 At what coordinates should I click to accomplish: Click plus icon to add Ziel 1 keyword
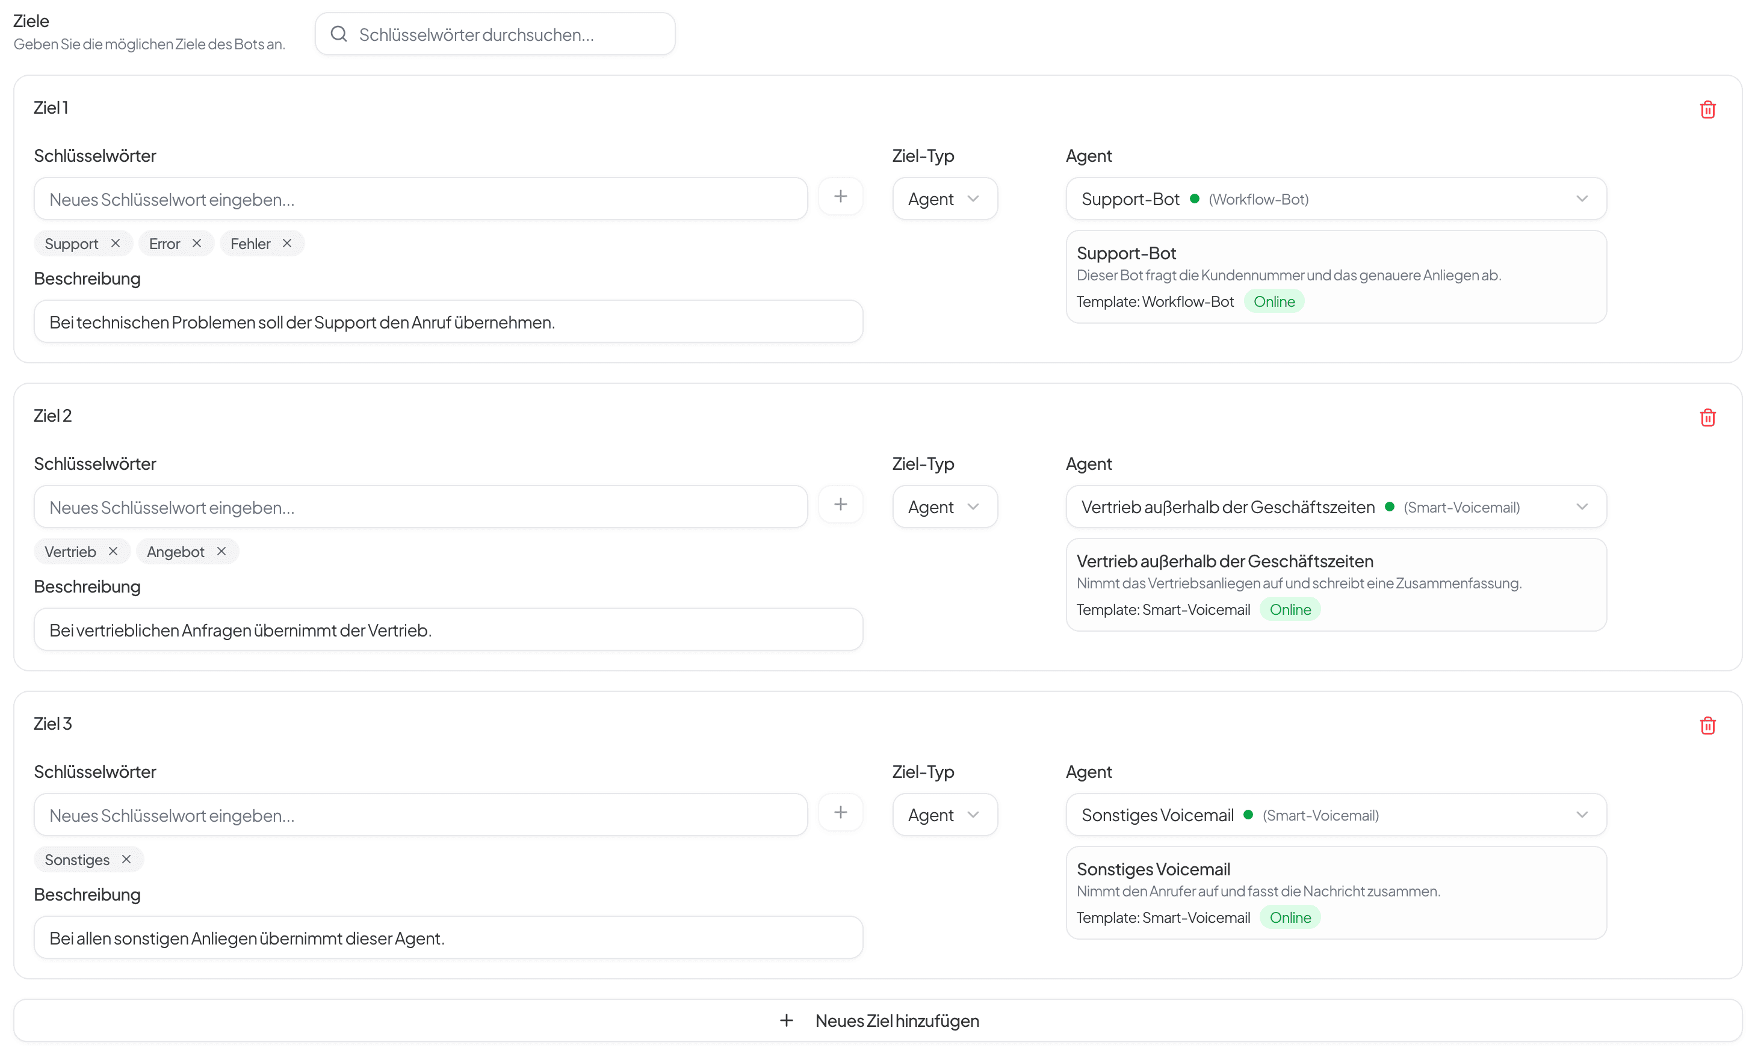pyautogui.click(x=840, y=197)
